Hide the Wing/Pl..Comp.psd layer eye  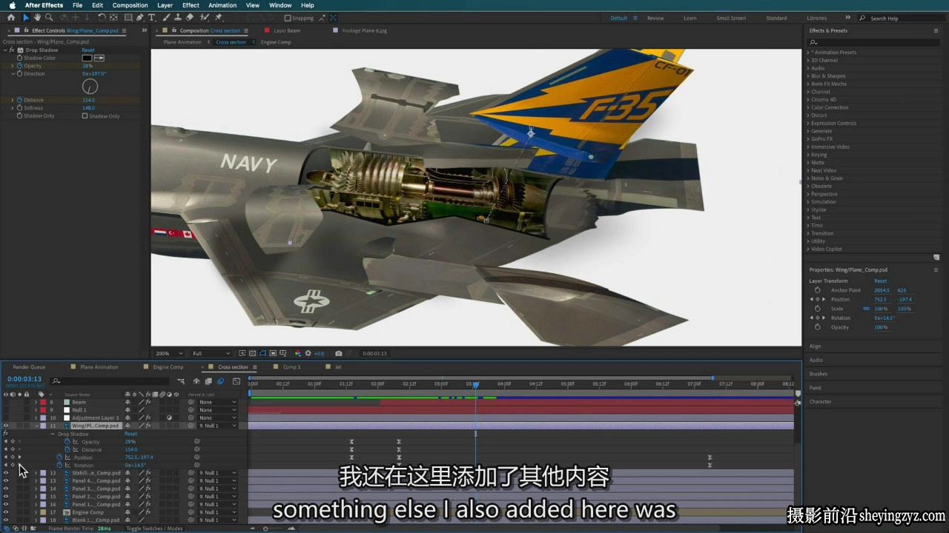tap(6, 426)
